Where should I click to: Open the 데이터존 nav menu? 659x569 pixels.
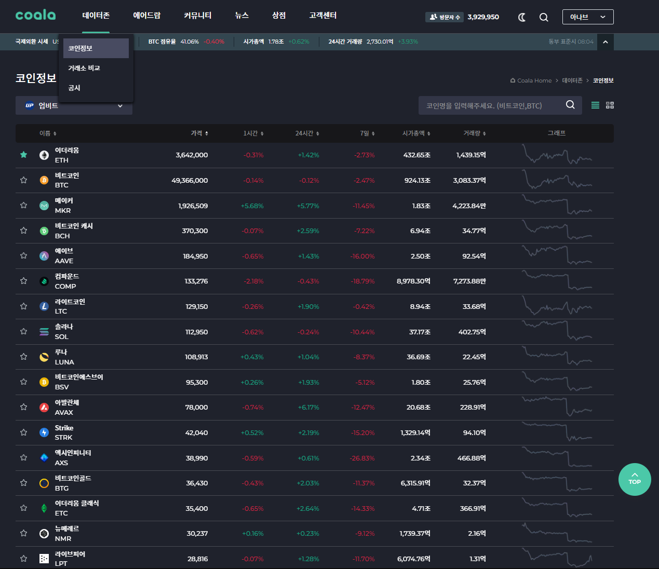[x=96, y=16]
